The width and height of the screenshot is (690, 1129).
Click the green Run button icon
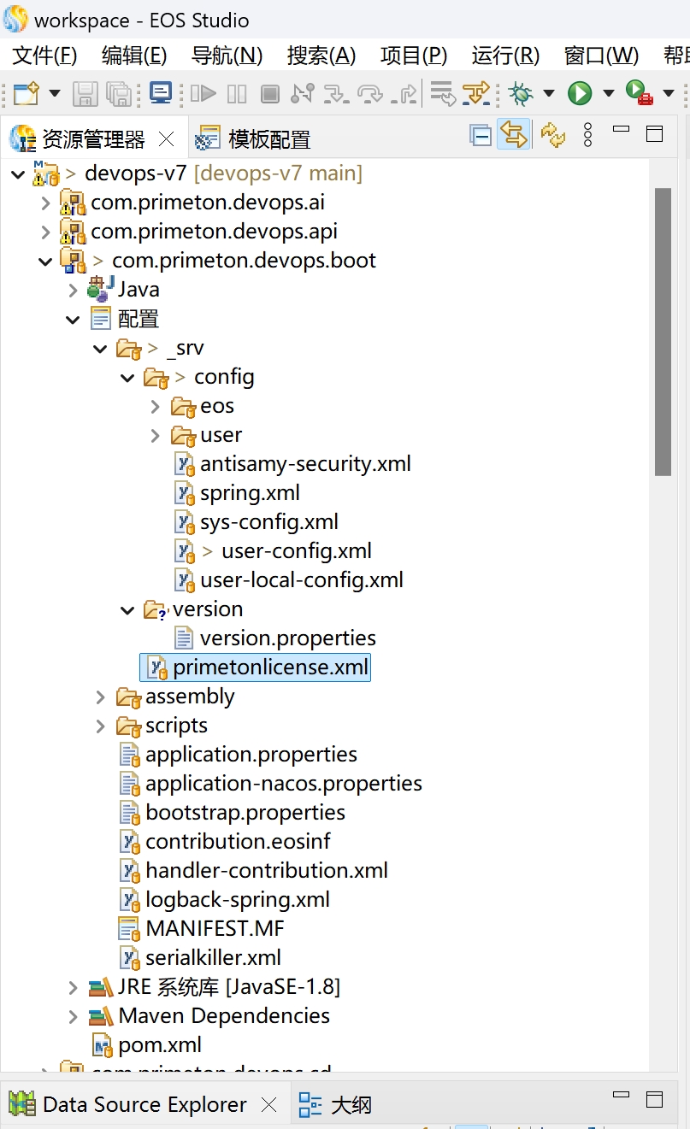click(x=581, y=93)
